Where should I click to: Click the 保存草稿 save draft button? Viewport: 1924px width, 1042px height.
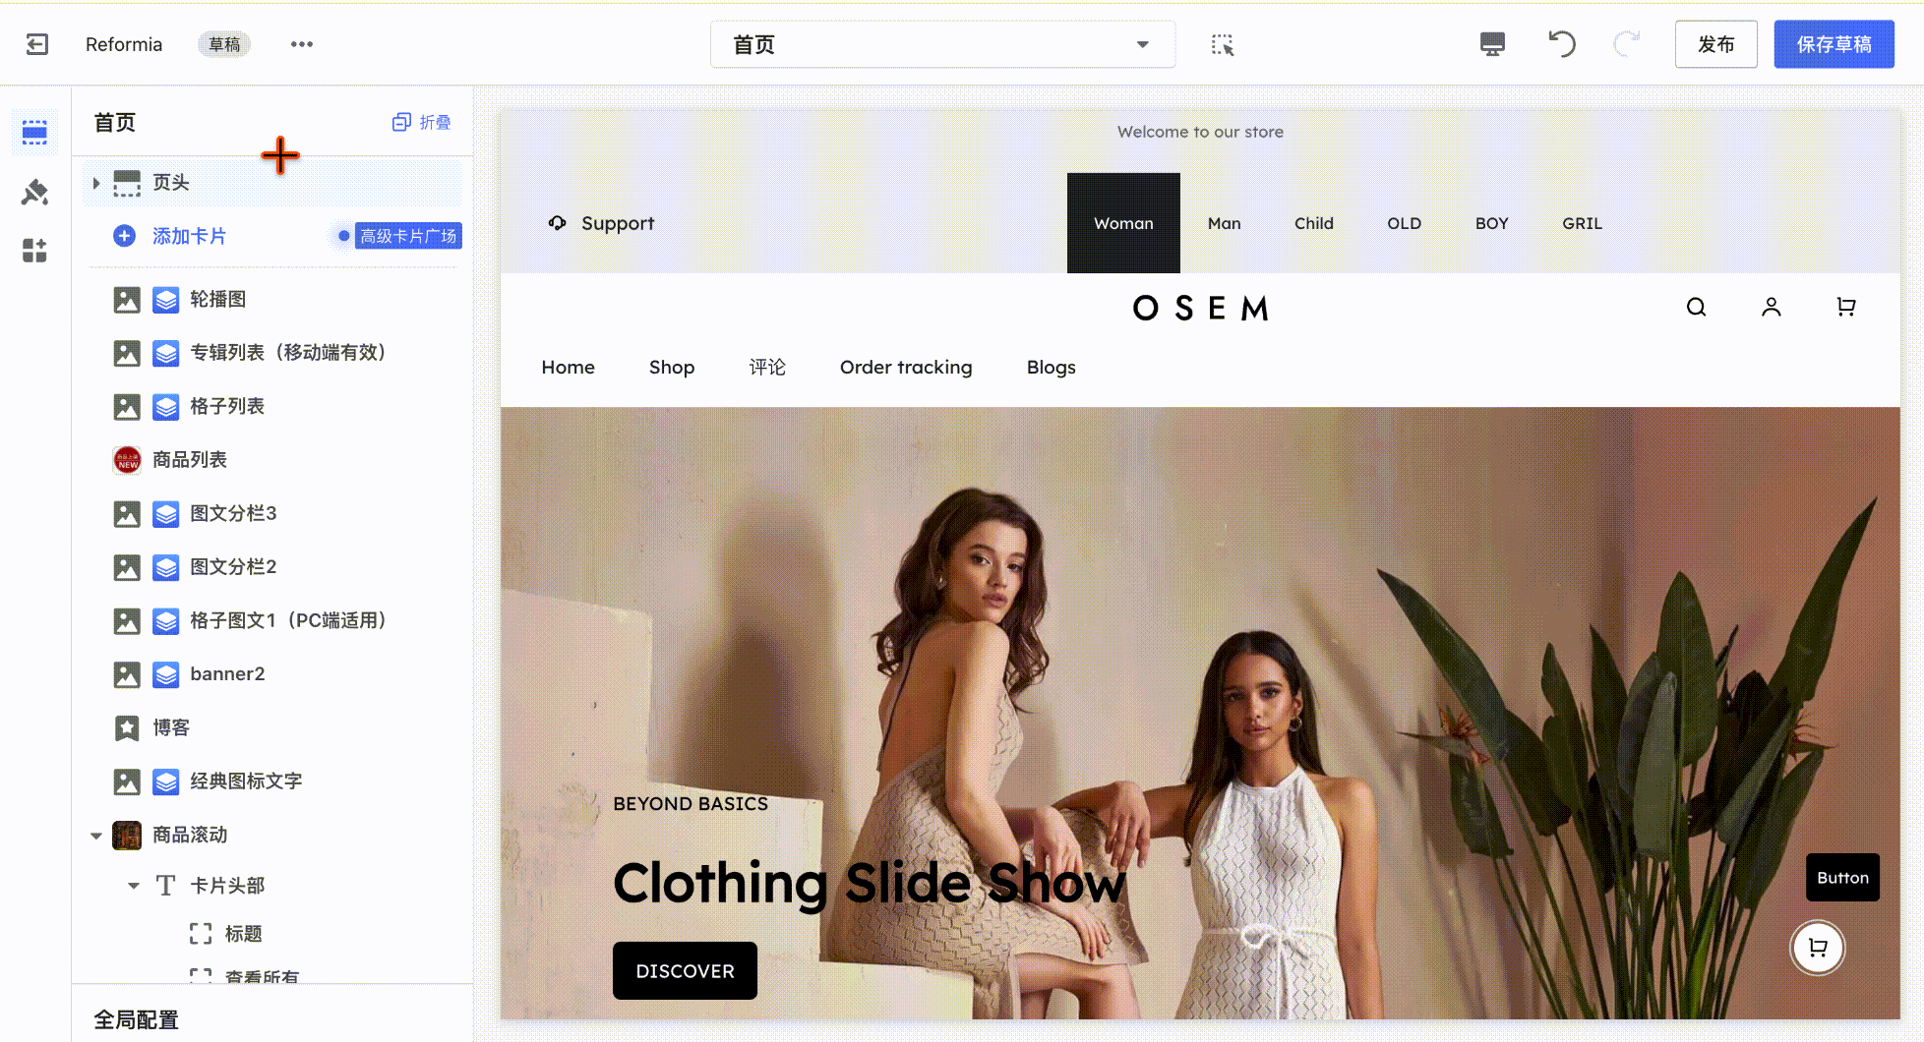1833,44
